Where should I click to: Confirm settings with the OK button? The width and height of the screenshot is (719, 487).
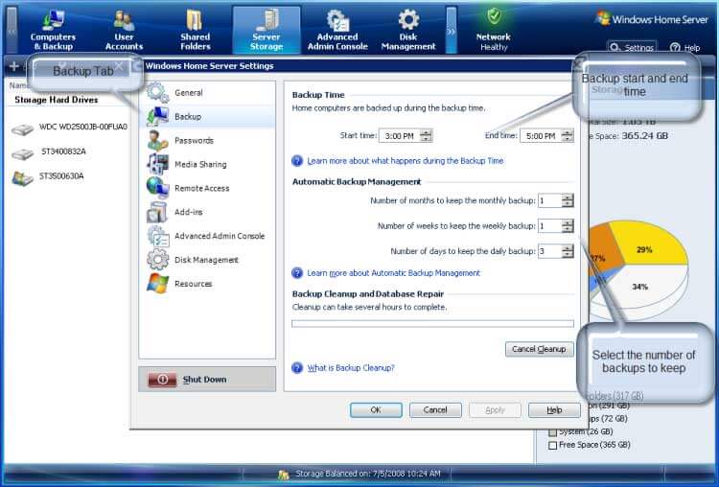(x=376, y=410)
